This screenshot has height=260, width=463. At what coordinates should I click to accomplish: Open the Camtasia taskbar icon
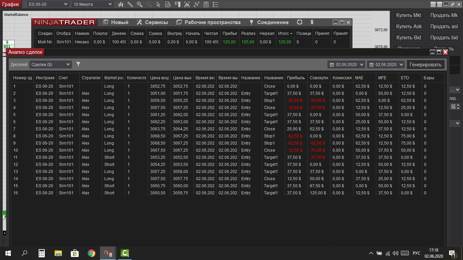[x=125, y=253]
